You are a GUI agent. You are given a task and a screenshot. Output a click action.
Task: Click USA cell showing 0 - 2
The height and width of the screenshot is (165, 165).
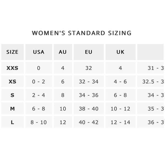pyautogui.click(x=39, y=81)
